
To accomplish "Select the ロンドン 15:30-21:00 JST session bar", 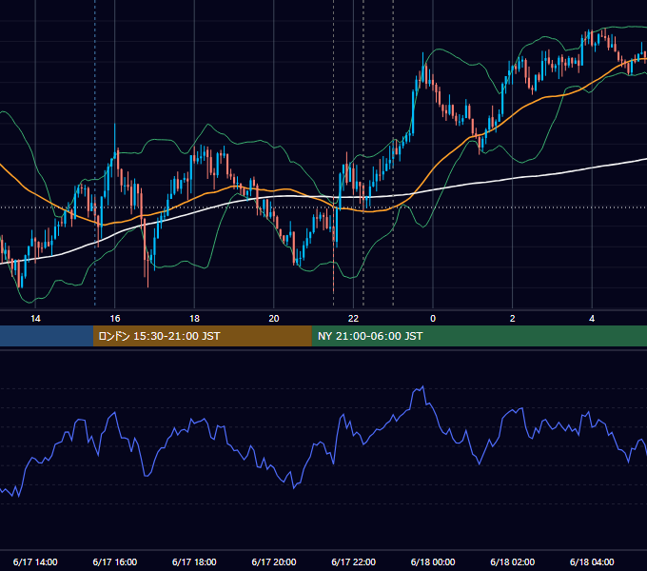I will click(x=202, y=336).
